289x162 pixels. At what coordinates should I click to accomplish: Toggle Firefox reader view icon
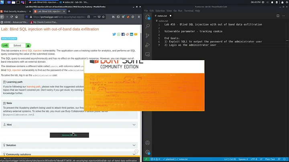[x=89, y=17]
